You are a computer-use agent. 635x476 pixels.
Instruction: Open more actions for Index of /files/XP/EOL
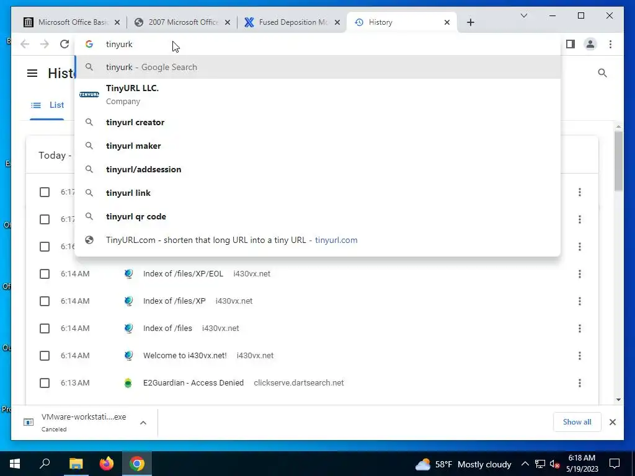click(580, 274)
